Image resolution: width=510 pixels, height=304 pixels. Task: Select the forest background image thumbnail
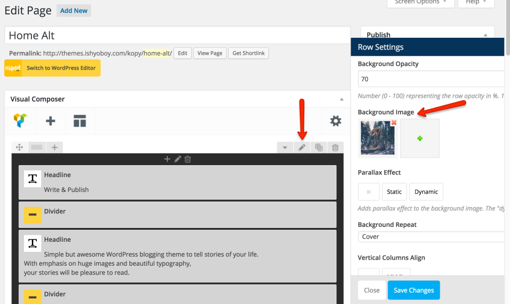(x=378, y=138)
